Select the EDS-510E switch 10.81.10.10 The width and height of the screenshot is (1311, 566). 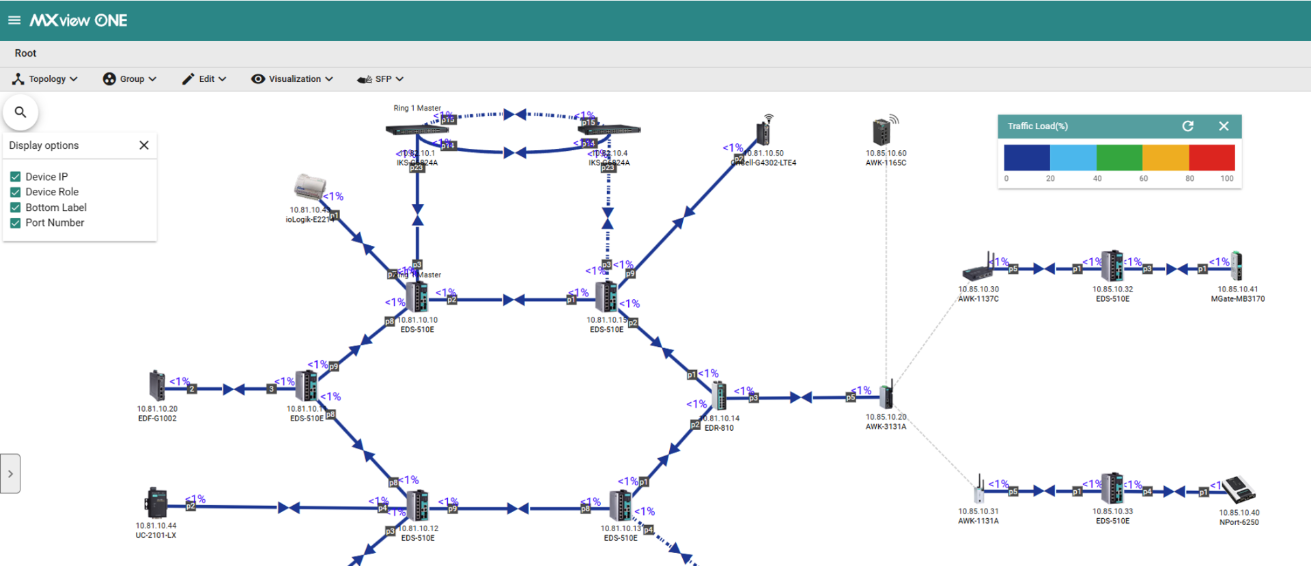point(417,298)
